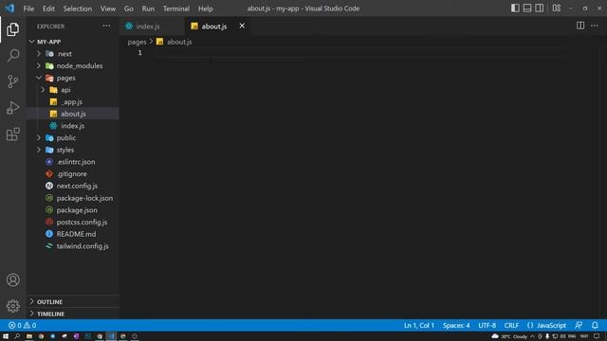This screenshot has height=341, width=607.
Task: Collapse the MY-APP root folder
Action: 73,42
